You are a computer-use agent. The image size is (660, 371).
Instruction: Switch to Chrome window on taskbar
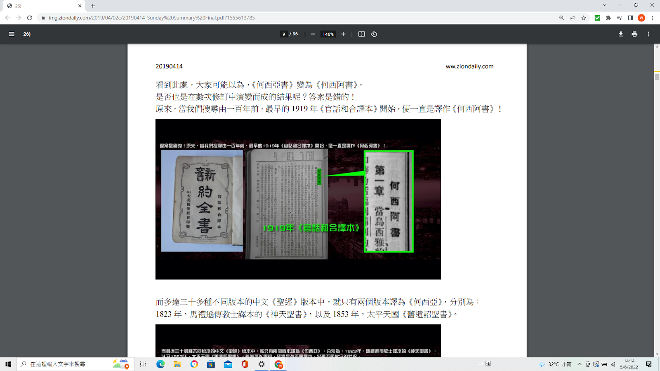click(278, 364)
